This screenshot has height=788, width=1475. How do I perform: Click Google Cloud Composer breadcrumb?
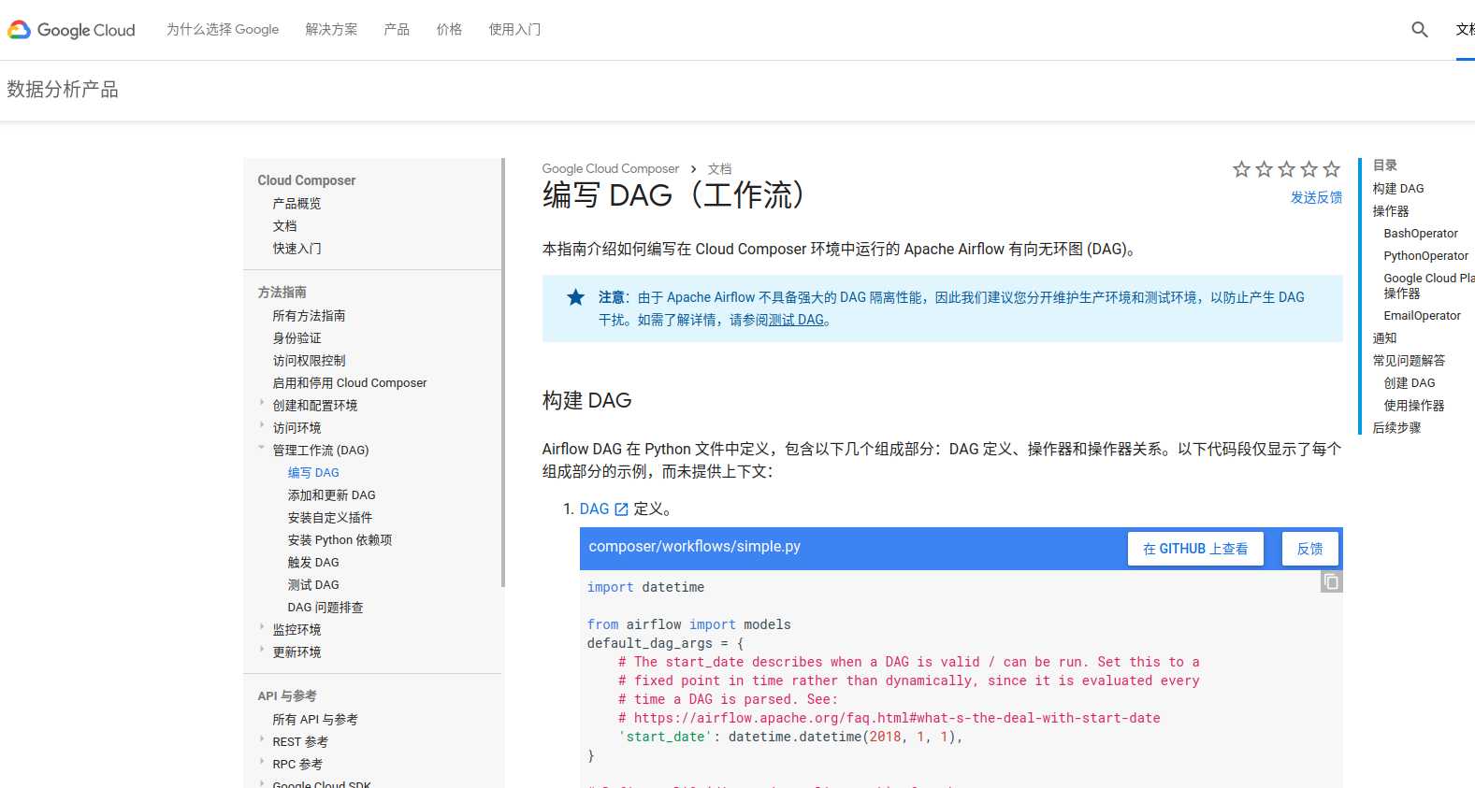pos(611,169)
